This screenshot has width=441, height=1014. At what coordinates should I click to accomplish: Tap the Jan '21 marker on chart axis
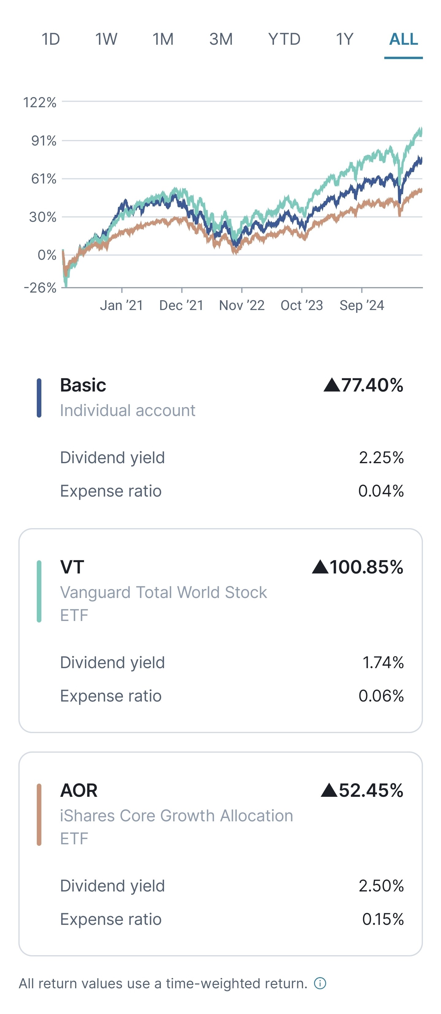point(122,305)
